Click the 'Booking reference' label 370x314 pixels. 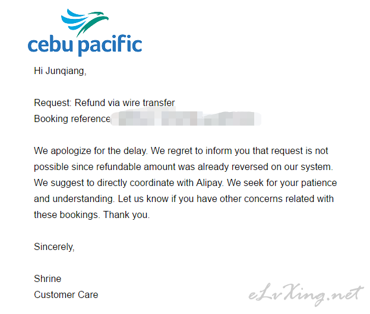pyautogui.click(x=72, y=119)
